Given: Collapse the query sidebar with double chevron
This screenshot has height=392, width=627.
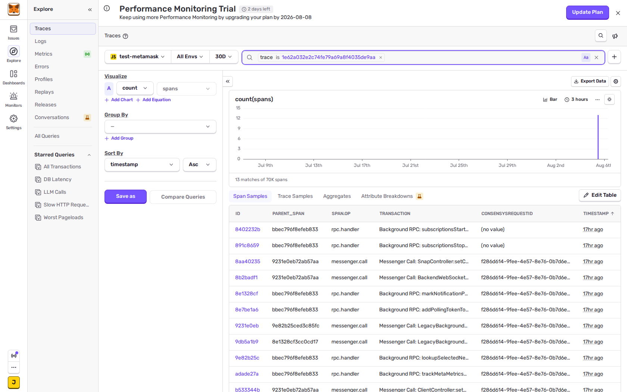Looking at the screenshot, I should point(228,81).
